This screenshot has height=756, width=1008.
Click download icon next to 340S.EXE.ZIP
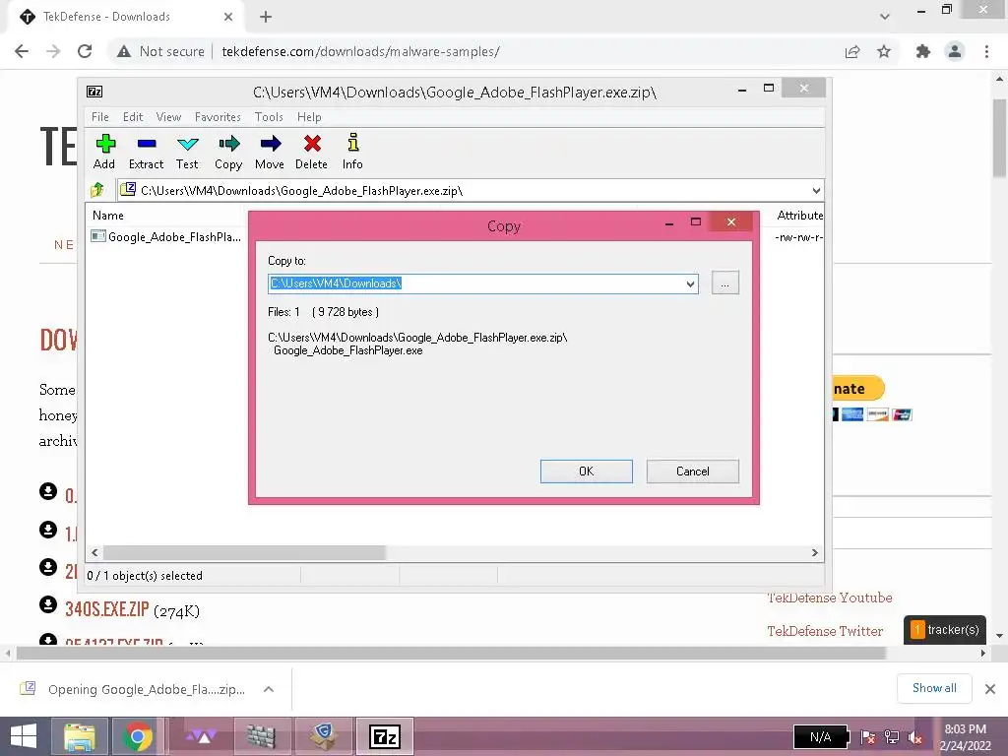click(x=48, y=605)
